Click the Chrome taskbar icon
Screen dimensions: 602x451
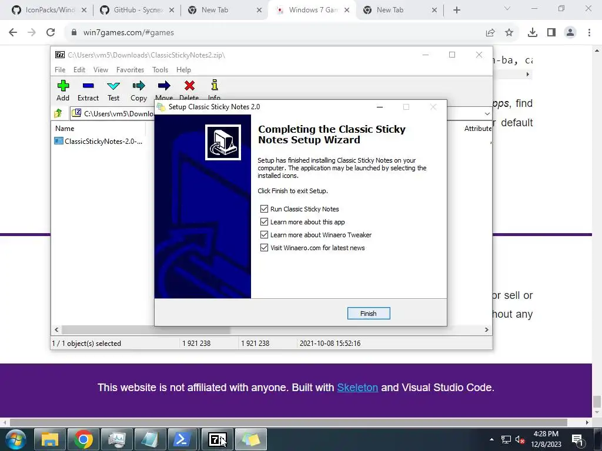(83, 439)
